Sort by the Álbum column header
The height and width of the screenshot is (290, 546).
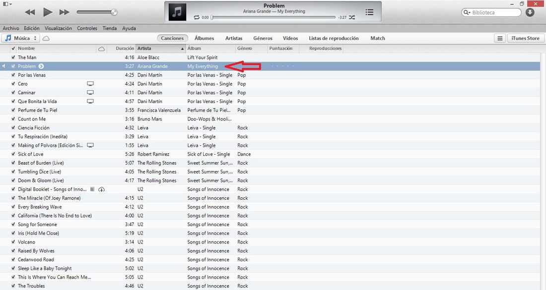coord(210,49)
